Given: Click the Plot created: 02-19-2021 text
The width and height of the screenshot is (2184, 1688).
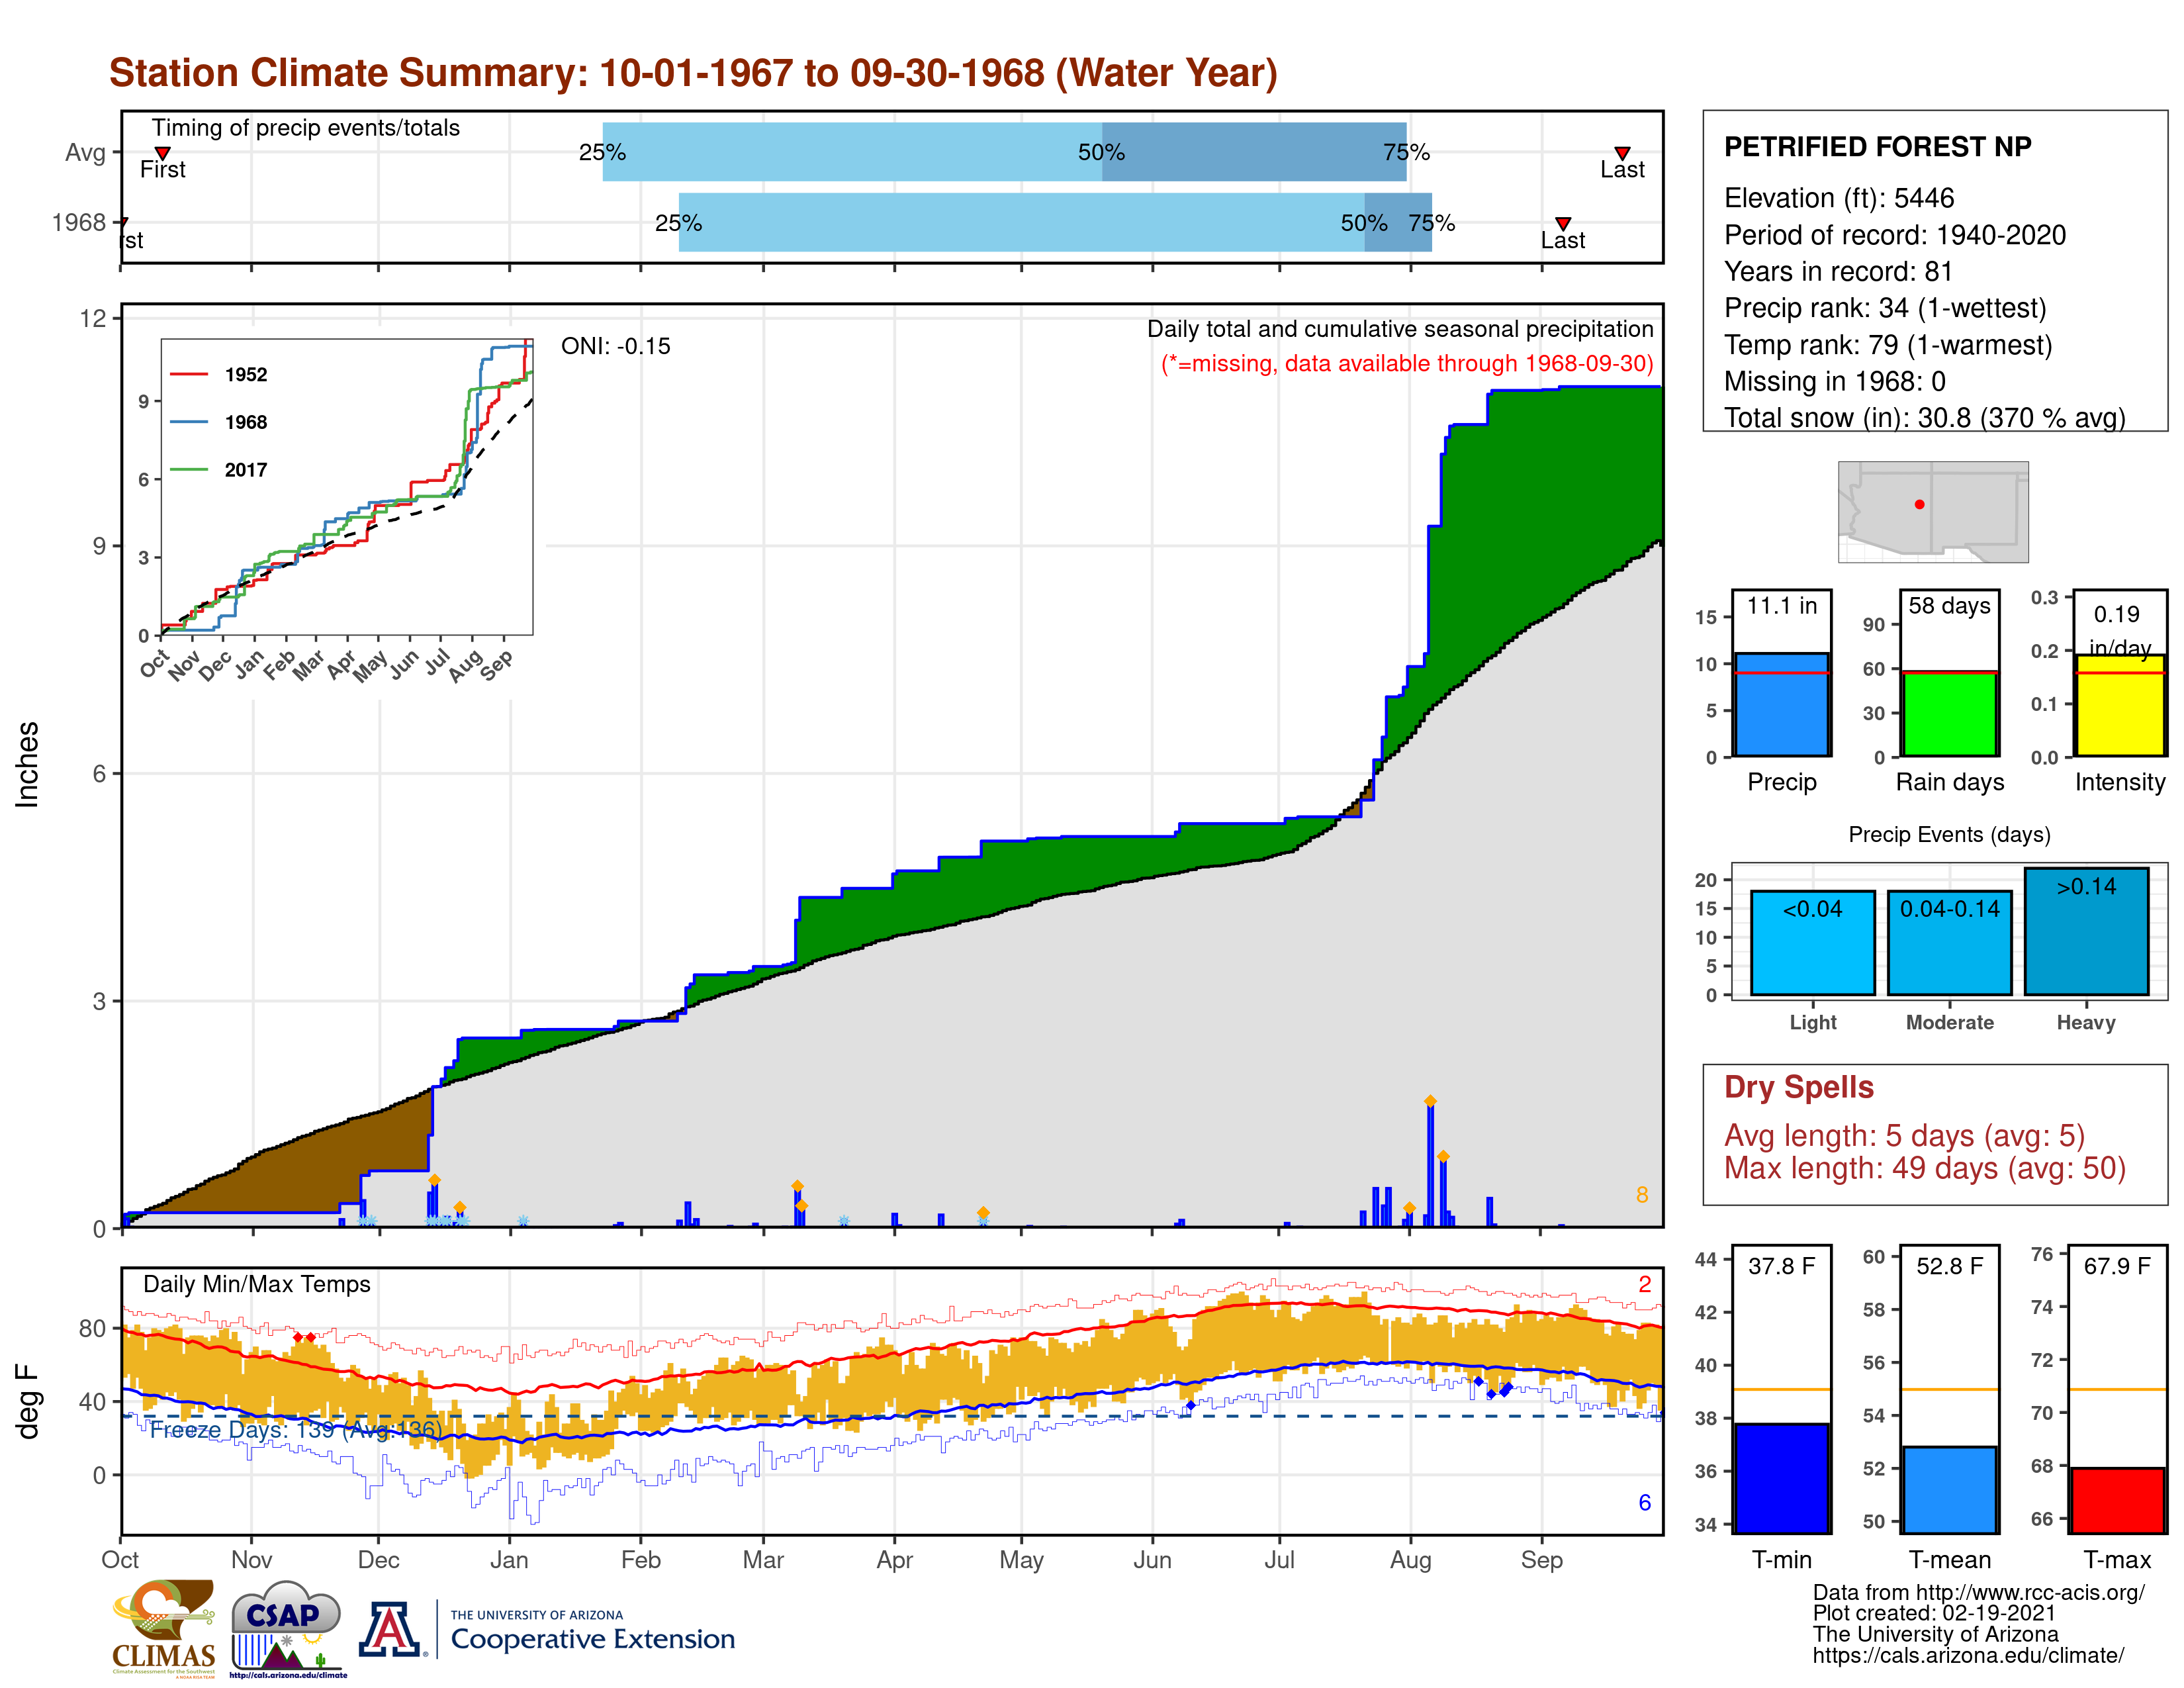Looking at the screenshot, I should 1934,1614.
